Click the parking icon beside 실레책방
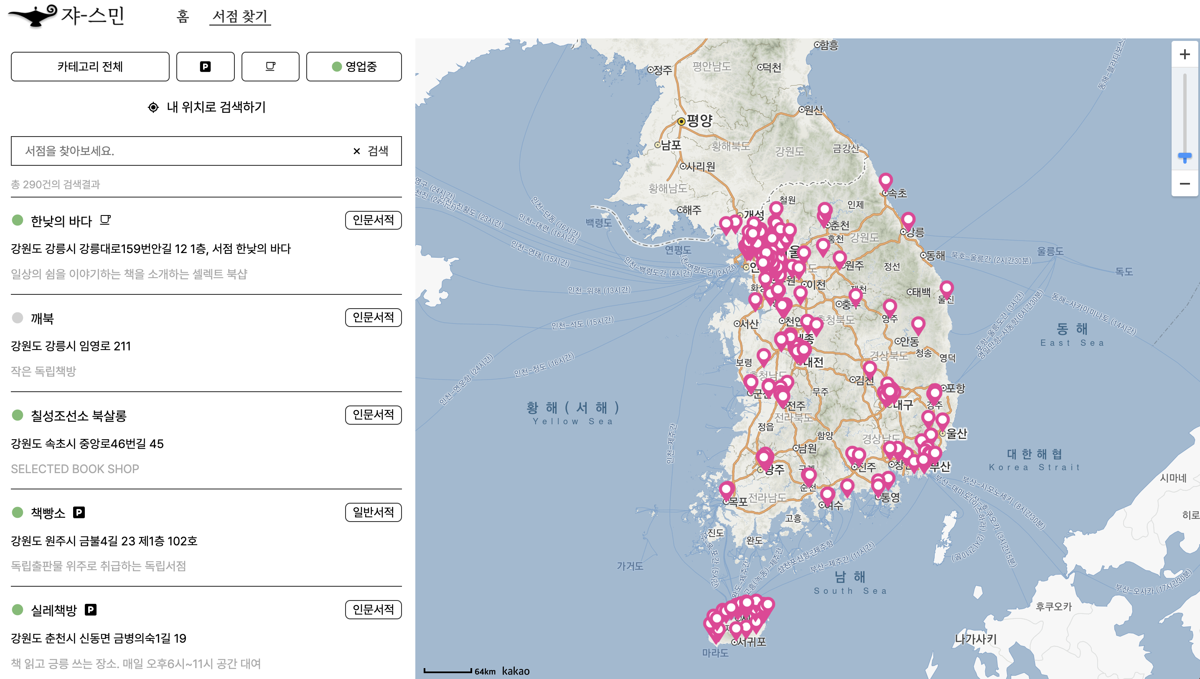The width and height of the screenshot is (1200, 679). point(91,610)
